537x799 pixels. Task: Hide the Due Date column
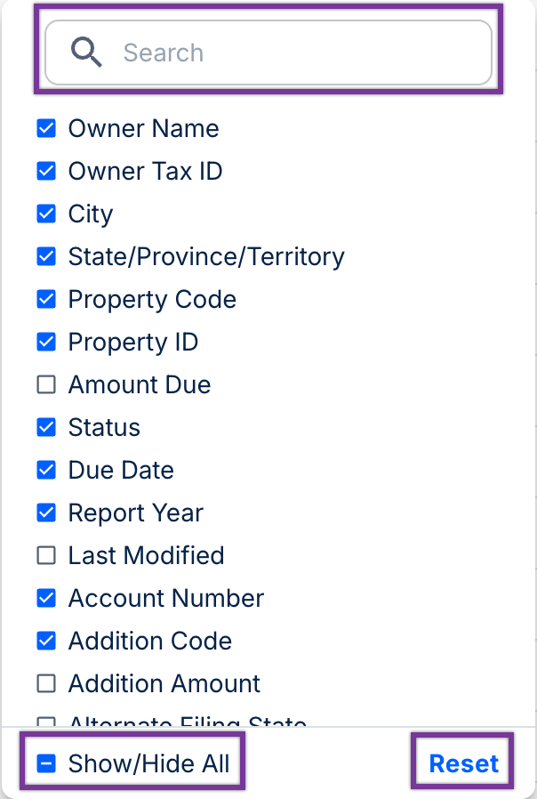46,471
